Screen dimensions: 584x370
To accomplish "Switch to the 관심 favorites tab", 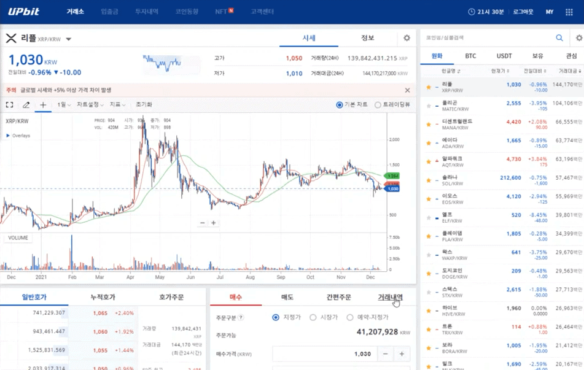I will tap(571, 56).
